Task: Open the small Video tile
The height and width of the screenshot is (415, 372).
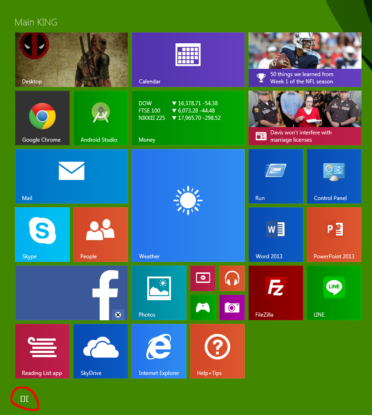Action: click(x=203, y=278)
